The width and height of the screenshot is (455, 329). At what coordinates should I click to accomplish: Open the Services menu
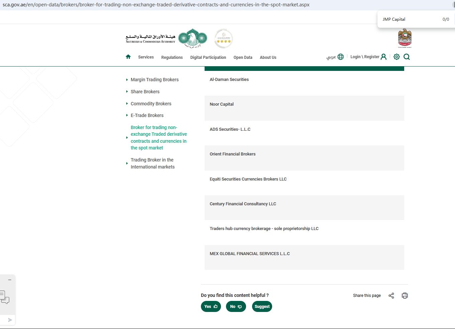(146, 57)
